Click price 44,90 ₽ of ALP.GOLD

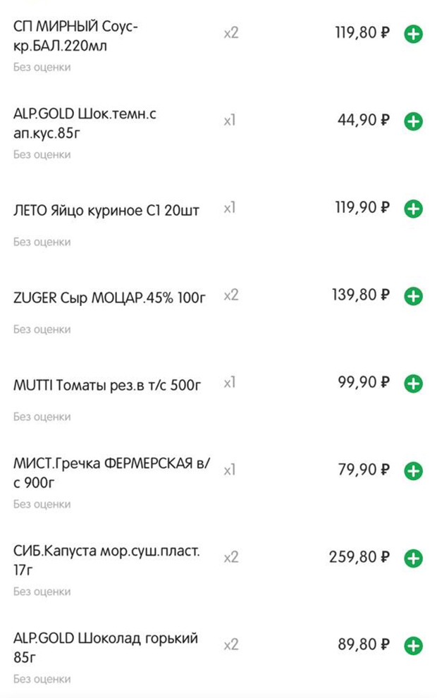click(364, 120)
